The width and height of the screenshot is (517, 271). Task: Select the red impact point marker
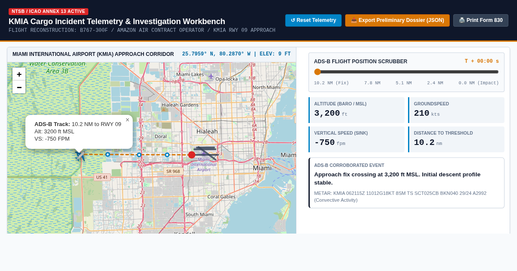(192, 154)
